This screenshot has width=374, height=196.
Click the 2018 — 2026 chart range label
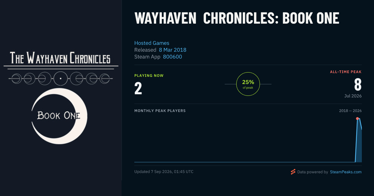(x=350, y=111)
